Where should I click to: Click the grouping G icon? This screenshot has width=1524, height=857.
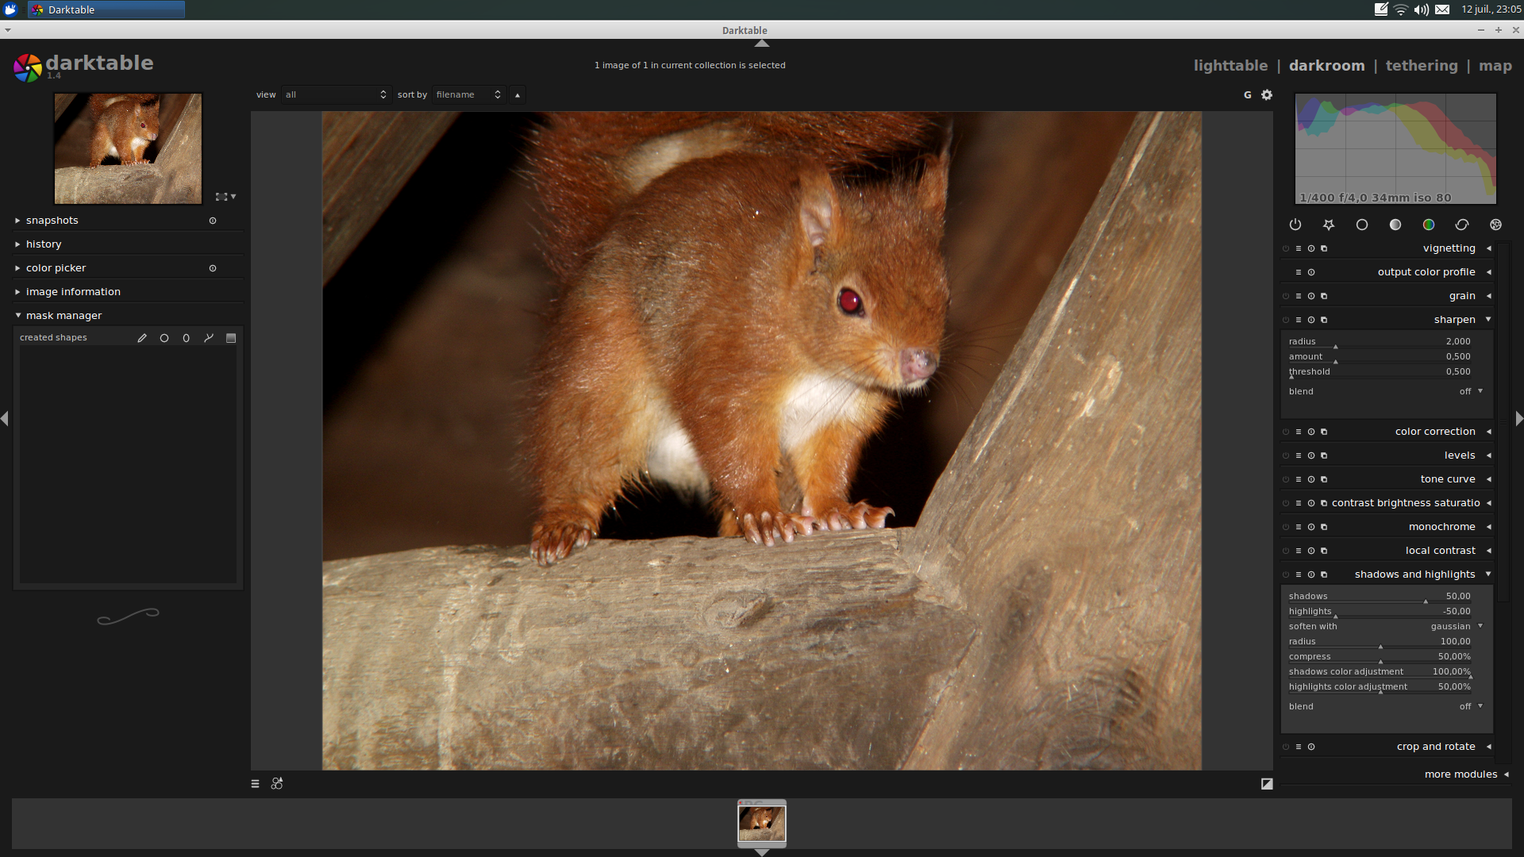point(1248,94)
